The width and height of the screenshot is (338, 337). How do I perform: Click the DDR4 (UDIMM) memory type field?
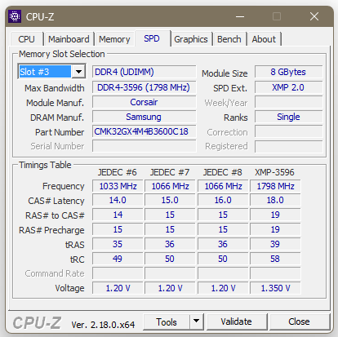pos(144,72)
